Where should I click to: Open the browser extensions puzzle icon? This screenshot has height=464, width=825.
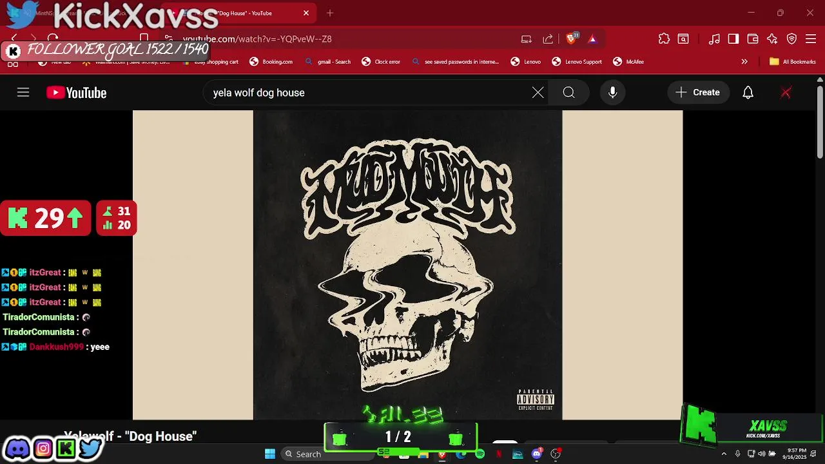coord(664,39)
